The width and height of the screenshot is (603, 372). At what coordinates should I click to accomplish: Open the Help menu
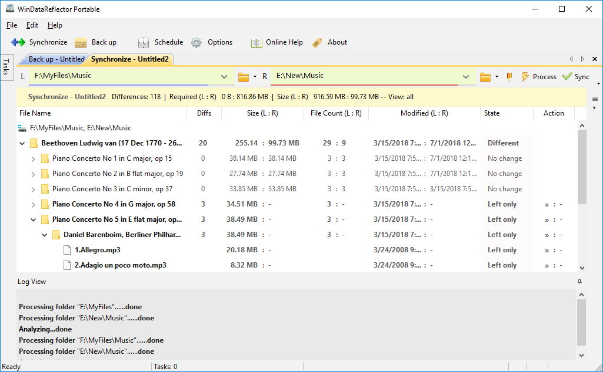tap(55, 25)
